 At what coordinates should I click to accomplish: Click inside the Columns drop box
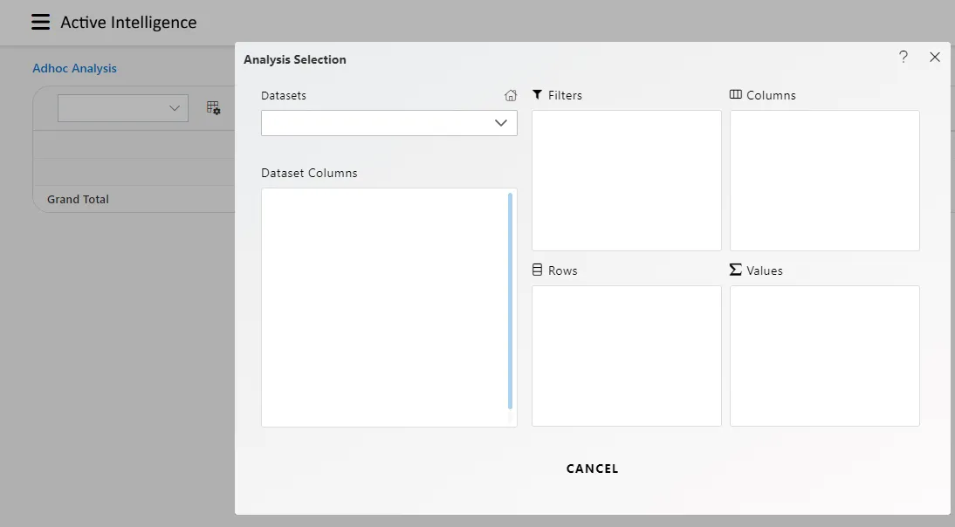click(x=825, y=180)
